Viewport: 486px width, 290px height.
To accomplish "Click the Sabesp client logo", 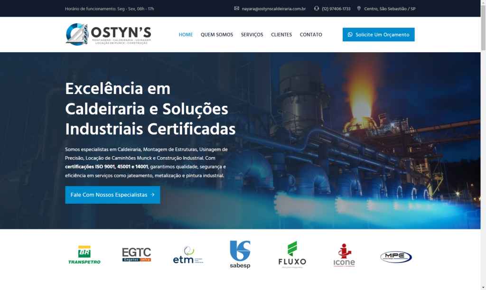I will 240,254.
